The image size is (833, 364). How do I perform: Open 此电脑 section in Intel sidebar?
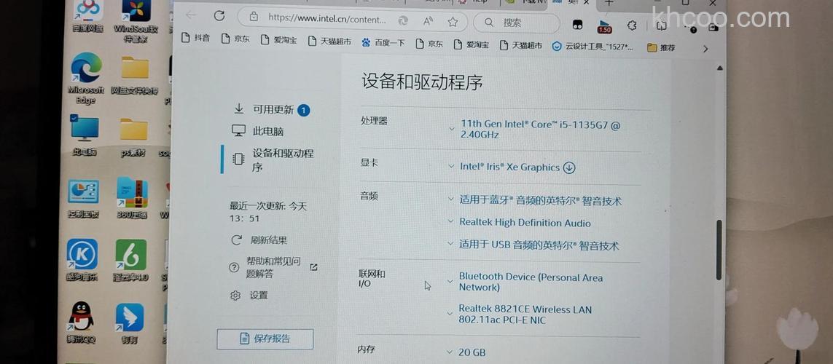point(258,132)
